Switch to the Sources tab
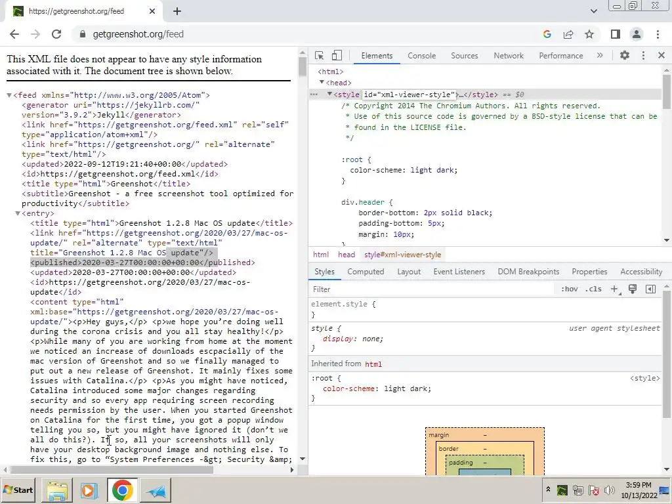The image size is (672, 504). tap(465, 56)
